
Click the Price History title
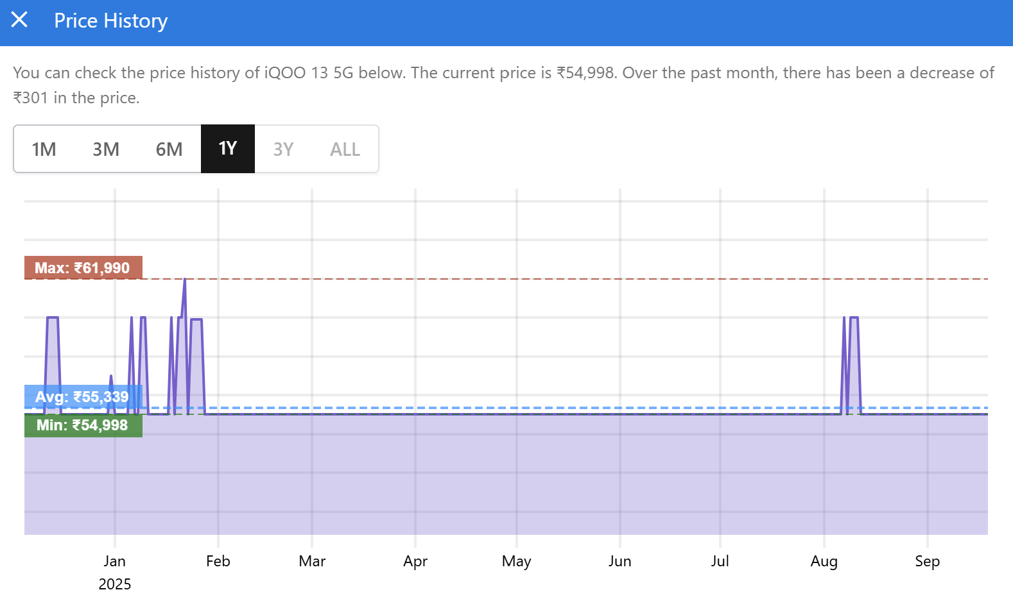110,21
